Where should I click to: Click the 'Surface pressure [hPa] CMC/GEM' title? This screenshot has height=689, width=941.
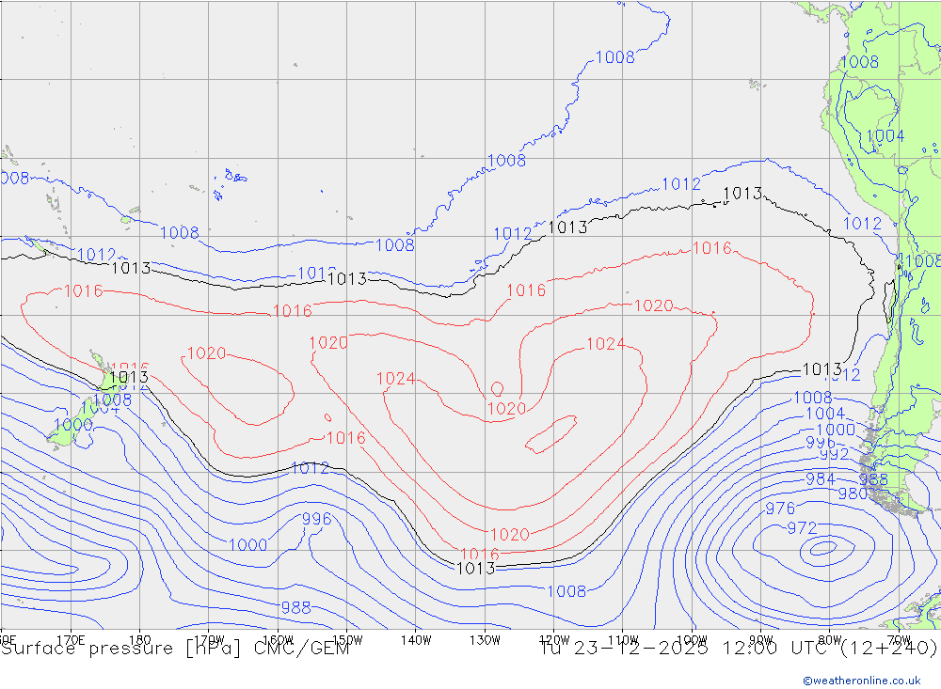tap(175, 649)
